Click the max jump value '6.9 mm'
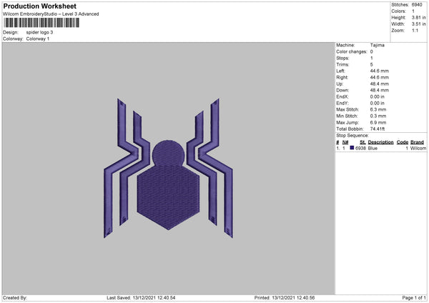Viewport: 429px width, 303px height. pos(378,122)
